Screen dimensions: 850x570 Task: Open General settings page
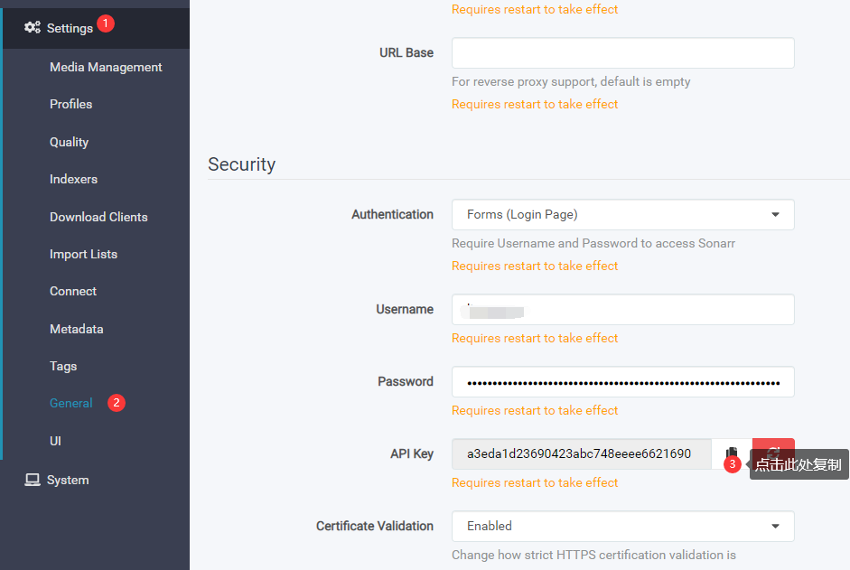point(71,403)
